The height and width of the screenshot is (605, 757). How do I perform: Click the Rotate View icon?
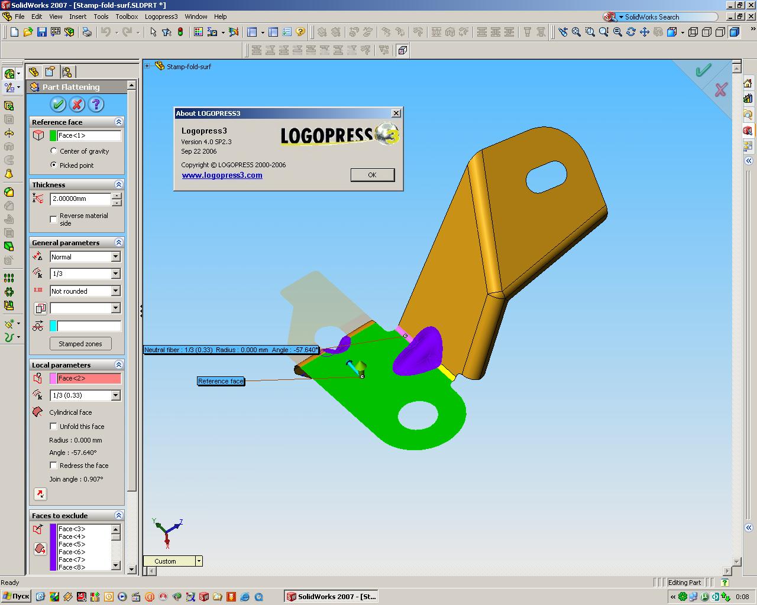[631, 32]
